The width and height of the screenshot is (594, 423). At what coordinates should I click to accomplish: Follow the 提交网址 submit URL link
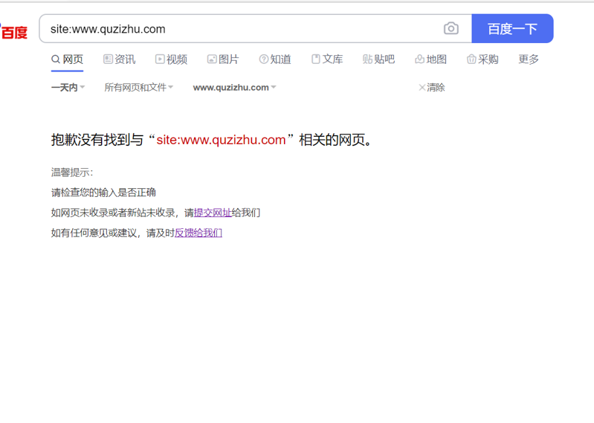(213, 213)
